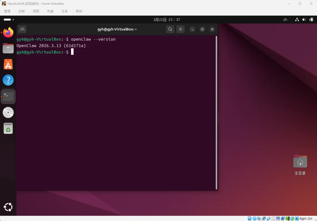
Task: Open the Trash icon in the dock
Action: point(8,128)
